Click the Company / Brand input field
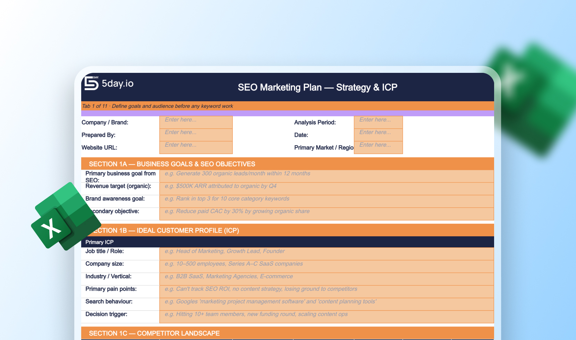576x340 pixels. coord(196,122)
